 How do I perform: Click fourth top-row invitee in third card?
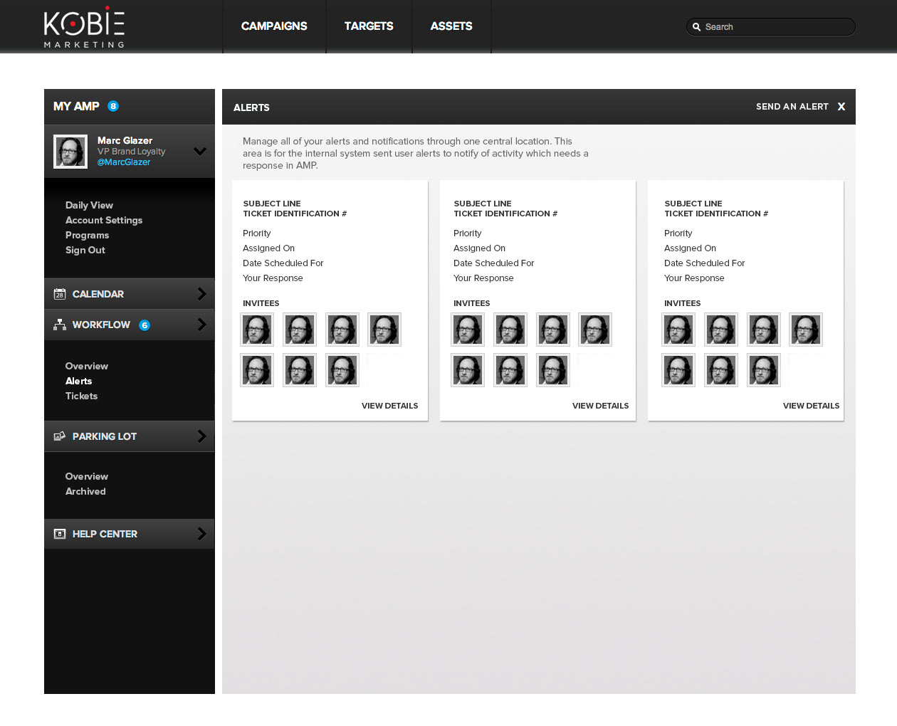[806, 330]
